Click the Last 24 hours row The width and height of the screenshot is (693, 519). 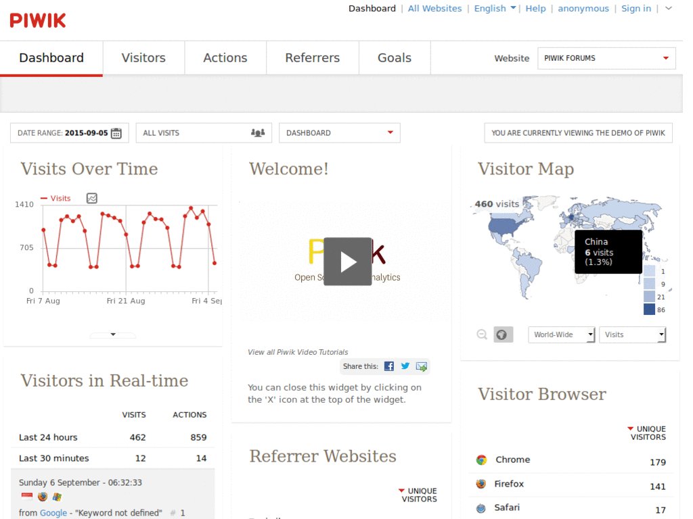click(x=113, y=437)
